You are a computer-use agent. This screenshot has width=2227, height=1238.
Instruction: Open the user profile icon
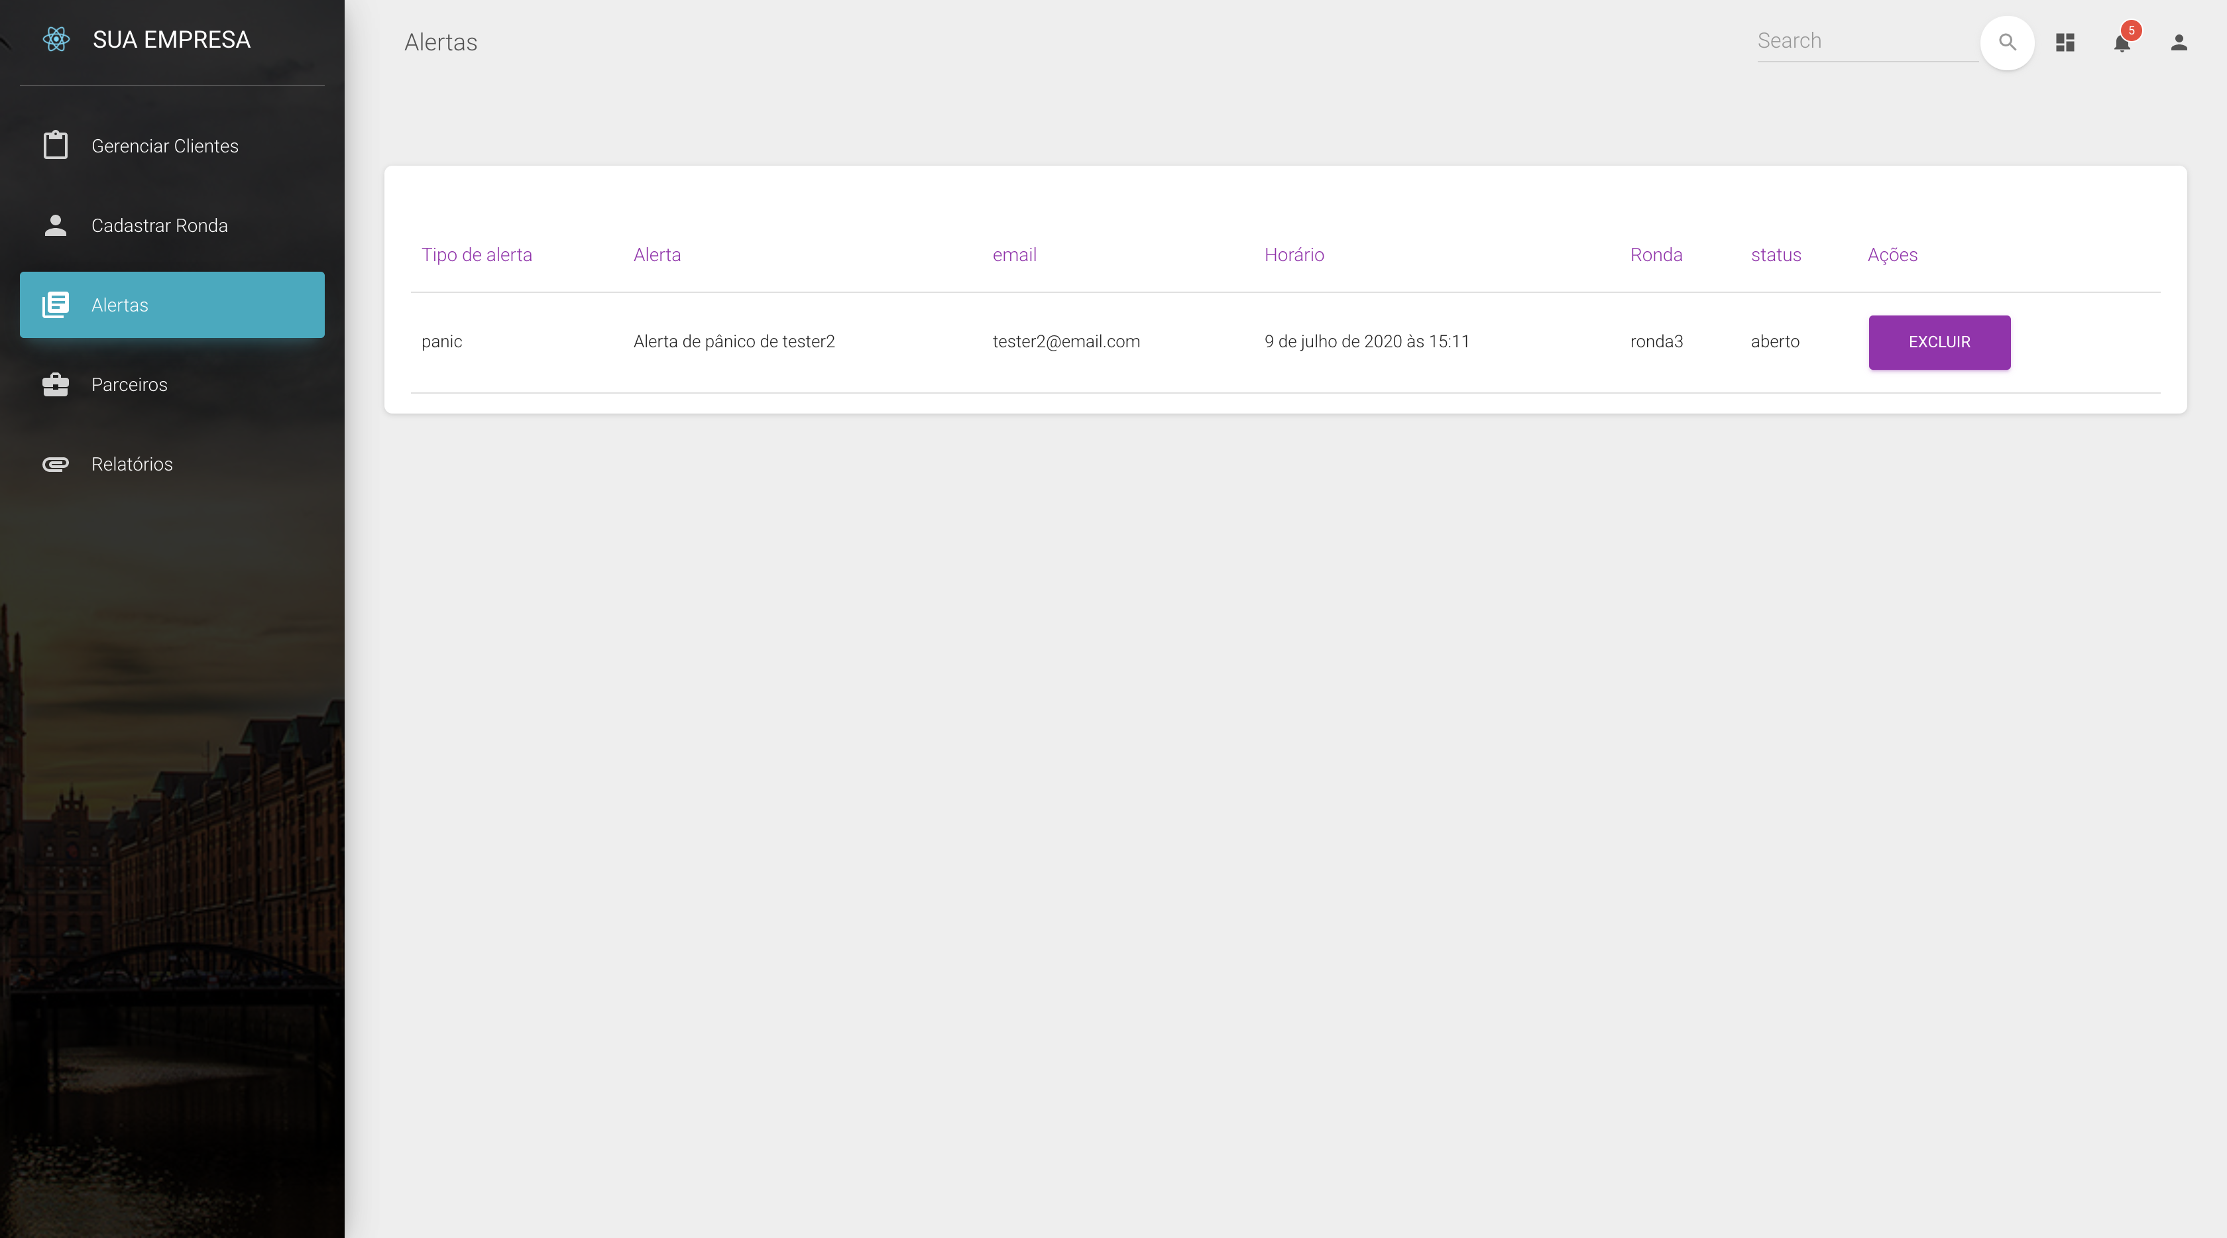tap(2179, 42)
